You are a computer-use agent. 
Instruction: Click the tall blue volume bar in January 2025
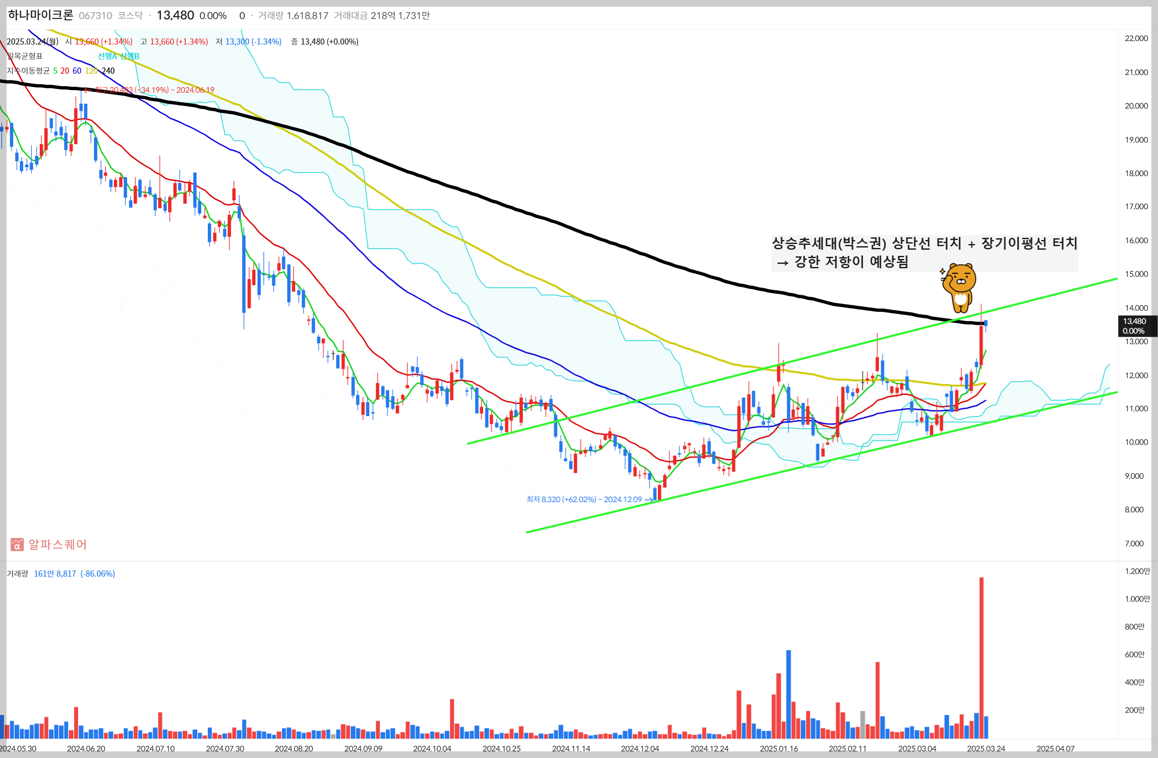(788, 694)
